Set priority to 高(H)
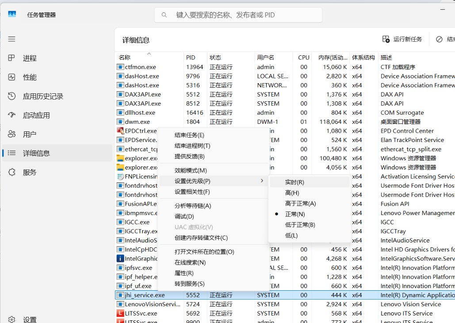The image size is (455, 323). pos(310,193)
